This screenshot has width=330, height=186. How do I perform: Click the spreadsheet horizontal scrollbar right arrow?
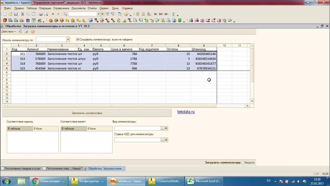pyautogui.click(x=247, y=106)
